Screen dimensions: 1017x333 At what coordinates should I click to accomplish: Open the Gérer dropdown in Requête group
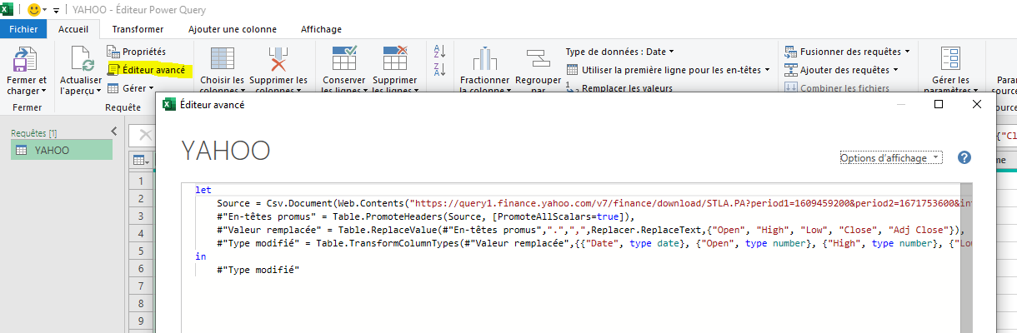point(131,88)
